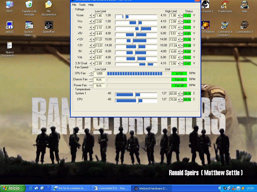
Task: Switch to 'Por ke te comistes la' taskbar window
Action: 71,188
